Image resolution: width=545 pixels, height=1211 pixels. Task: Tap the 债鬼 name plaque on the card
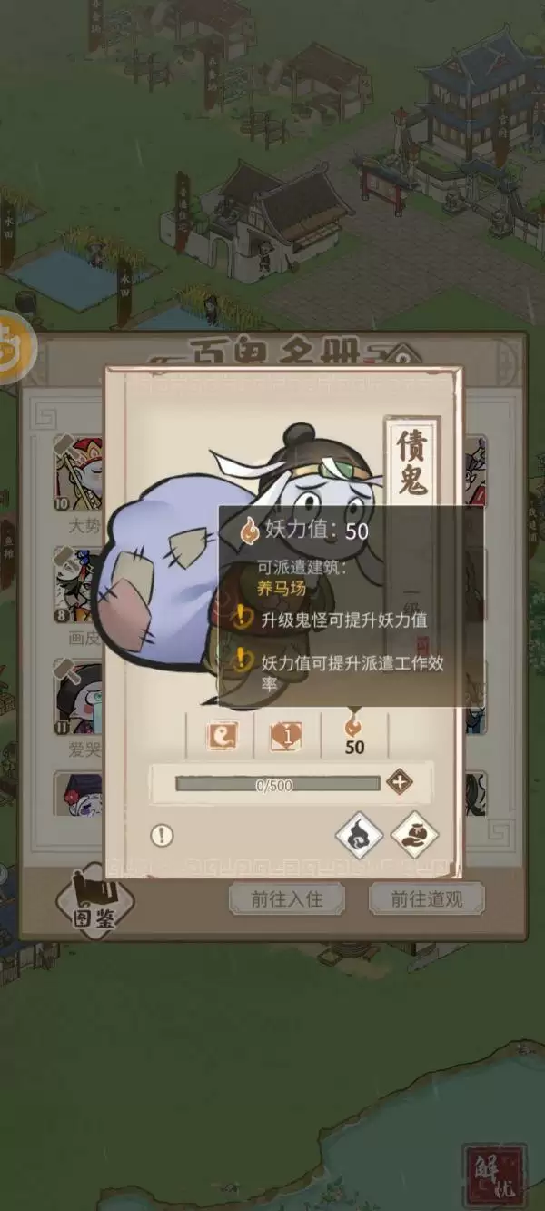[412, 462]
